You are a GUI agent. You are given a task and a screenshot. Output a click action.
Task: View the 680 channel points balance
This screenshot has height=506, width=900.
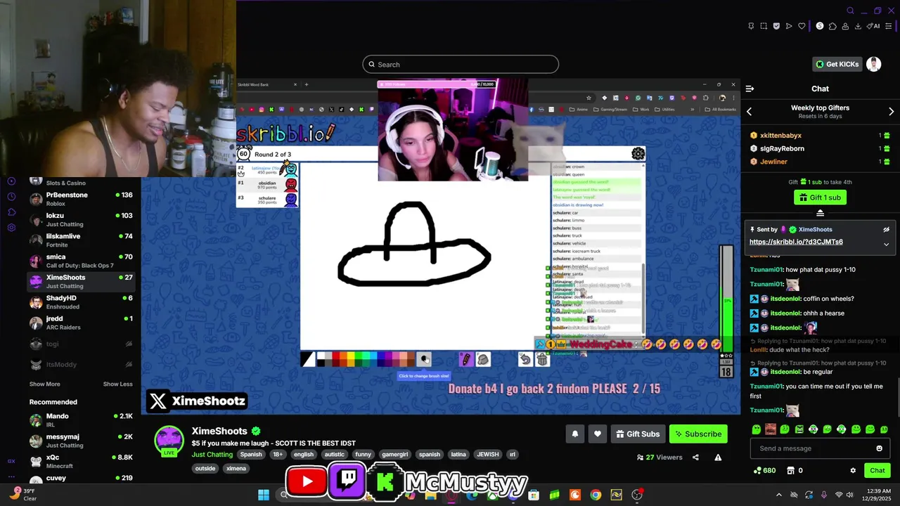pyautogui.click(x=764, y=470)
